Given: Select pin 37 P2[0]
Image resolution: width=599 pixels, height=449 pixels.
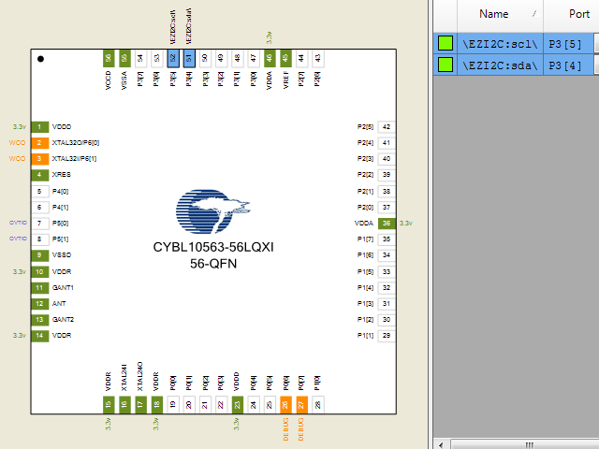Looking at the screenshot, I should [x=387, y=208].
